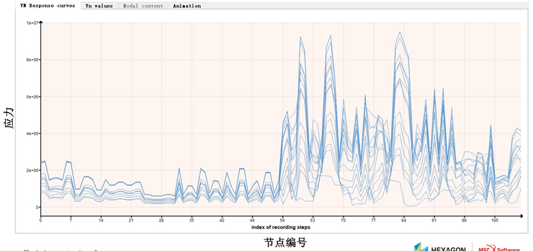
Task: Click x-axis tick label 70
Action: (x=343, y=220)
